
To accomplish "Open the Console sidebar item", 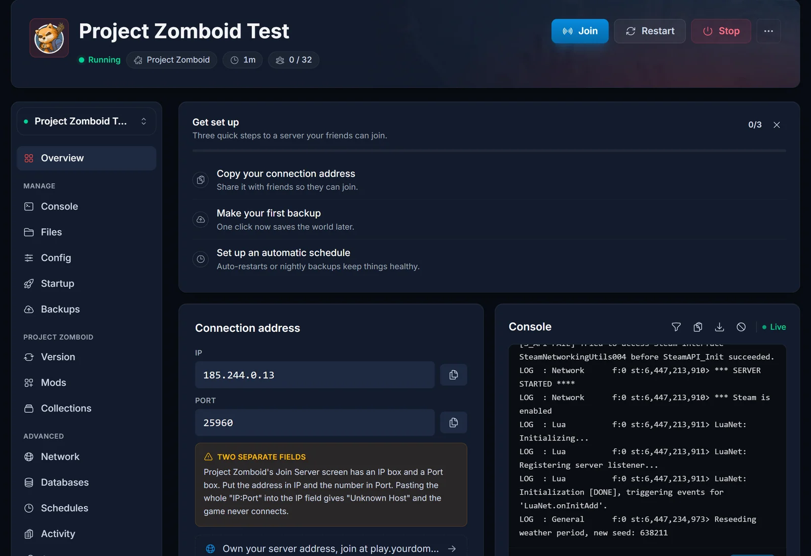I will 86,206.
